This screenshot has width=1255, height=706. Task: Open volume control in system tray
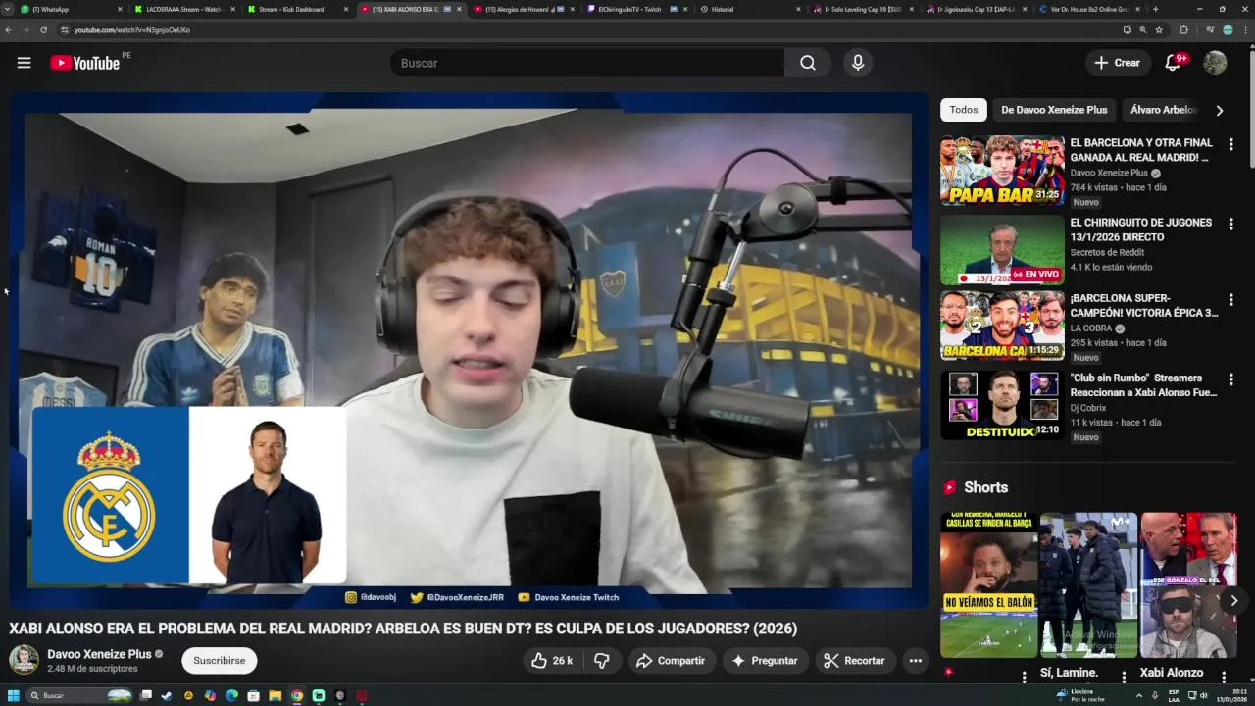coord(1204,696)
